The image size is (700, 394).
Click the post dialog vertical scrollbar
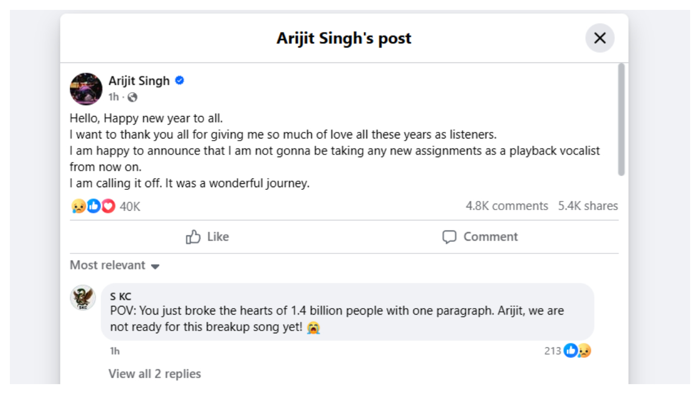coord(621,120)
